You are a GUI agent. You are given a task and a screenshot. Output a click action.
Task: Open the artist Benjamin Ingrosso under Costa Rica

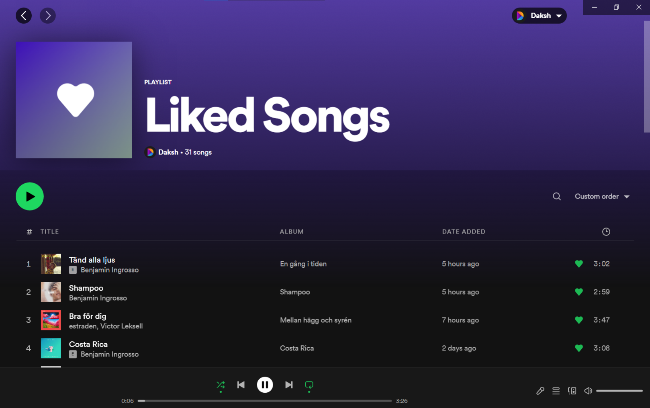[x=110, y=355]
